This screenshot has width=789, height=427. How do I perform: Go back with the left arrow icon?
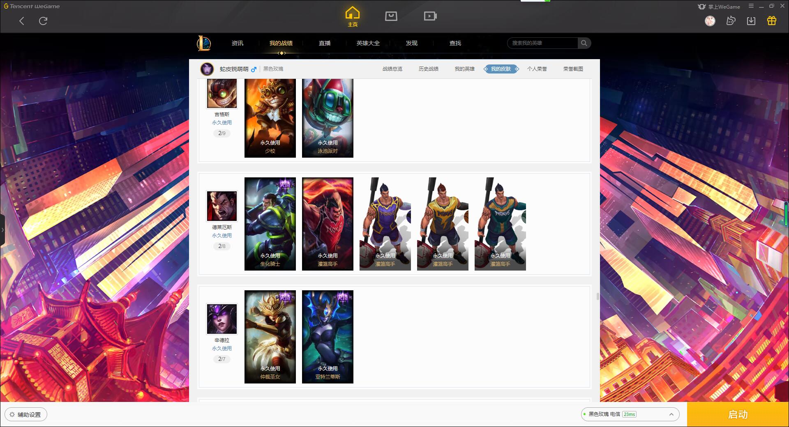22,21
